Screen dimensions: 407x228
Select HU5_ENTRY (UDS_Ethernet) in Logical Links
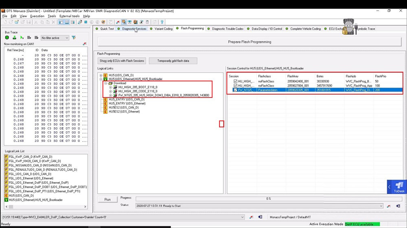click(127, 103)
